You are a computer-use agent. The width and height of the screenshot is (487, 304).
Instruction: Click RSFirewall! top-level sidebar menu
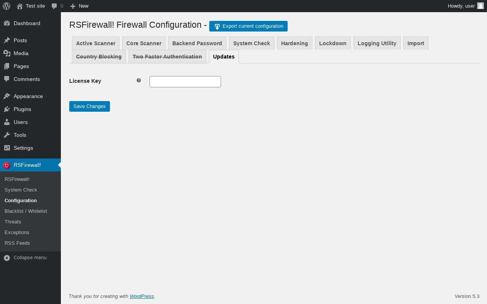(30, 165)
